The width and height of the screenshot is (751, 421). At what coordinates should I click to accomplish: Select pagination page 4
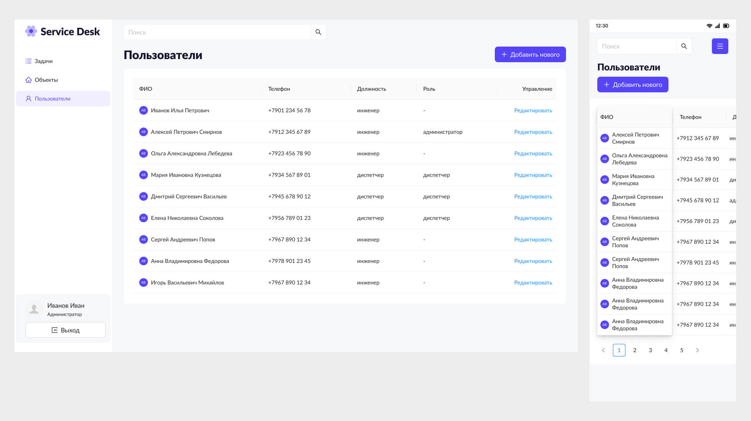[x=666, y=350]
